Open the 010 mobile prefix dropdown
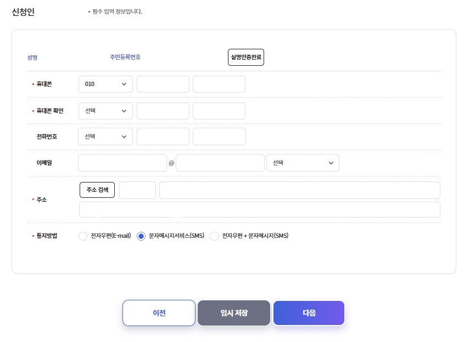Image resolution: width=475 pixels, height=342 pixels. [105, 84]
